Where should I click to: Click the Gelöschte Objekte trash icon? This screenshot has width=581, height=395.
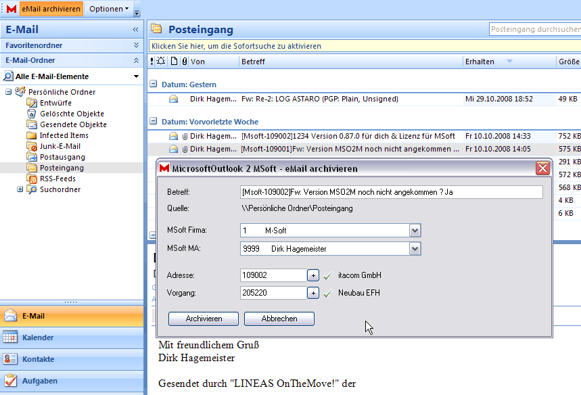[x=32, y=114]
